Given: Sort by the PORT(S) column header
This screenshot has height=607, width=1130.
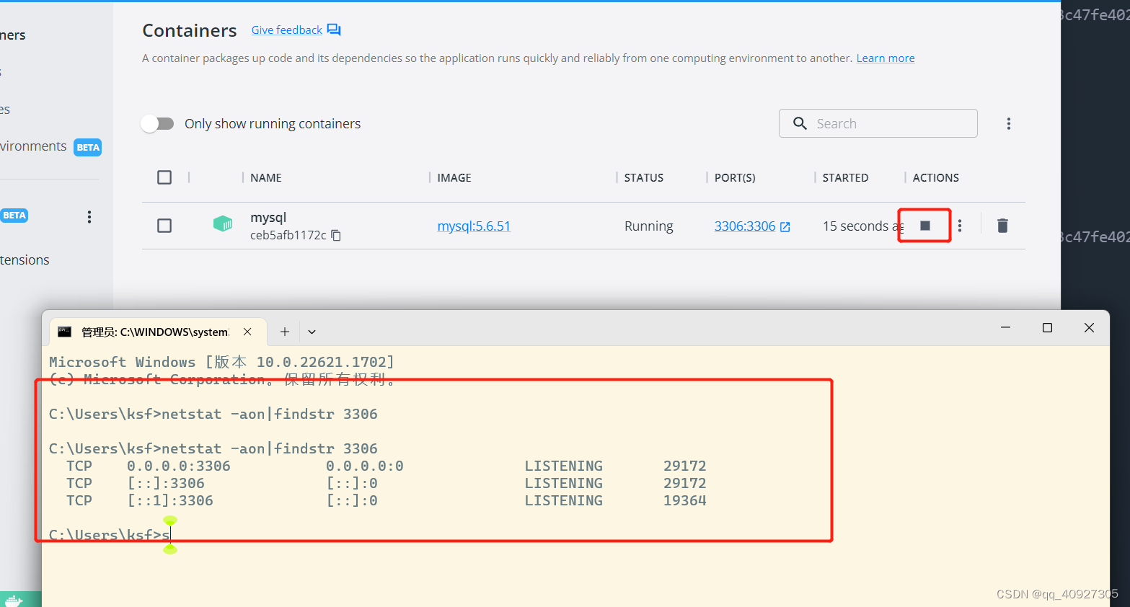Looking at the screenshot, I should (735, 177).
